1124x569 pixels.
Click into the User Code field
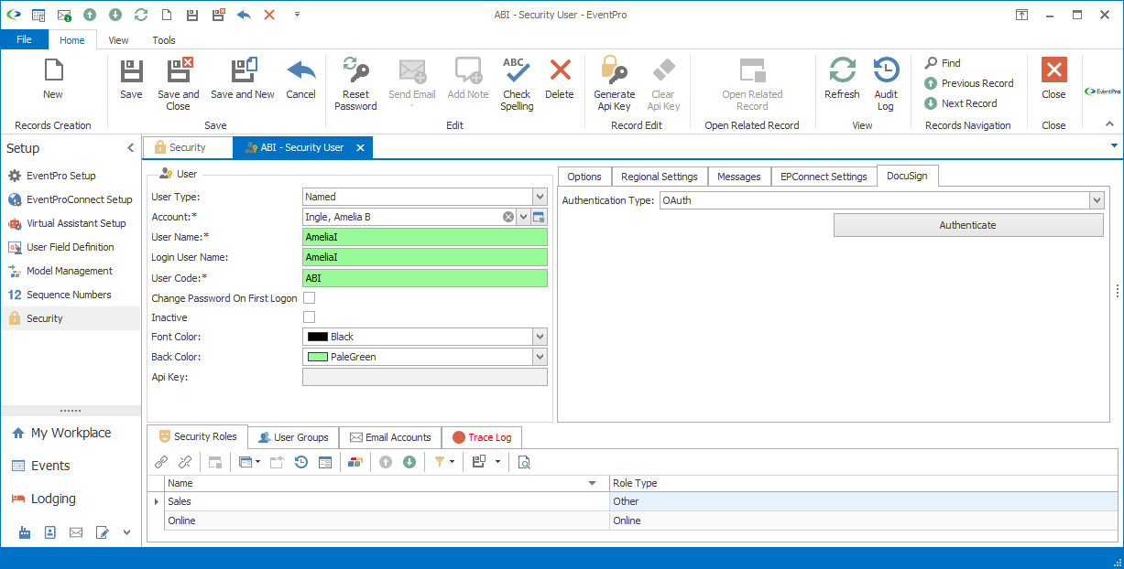coord(425,278)
